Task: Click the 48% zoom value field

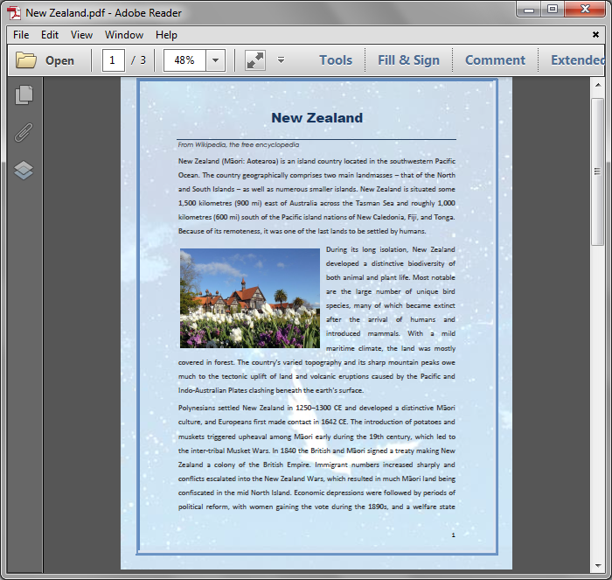Action: tap(184, 60)
